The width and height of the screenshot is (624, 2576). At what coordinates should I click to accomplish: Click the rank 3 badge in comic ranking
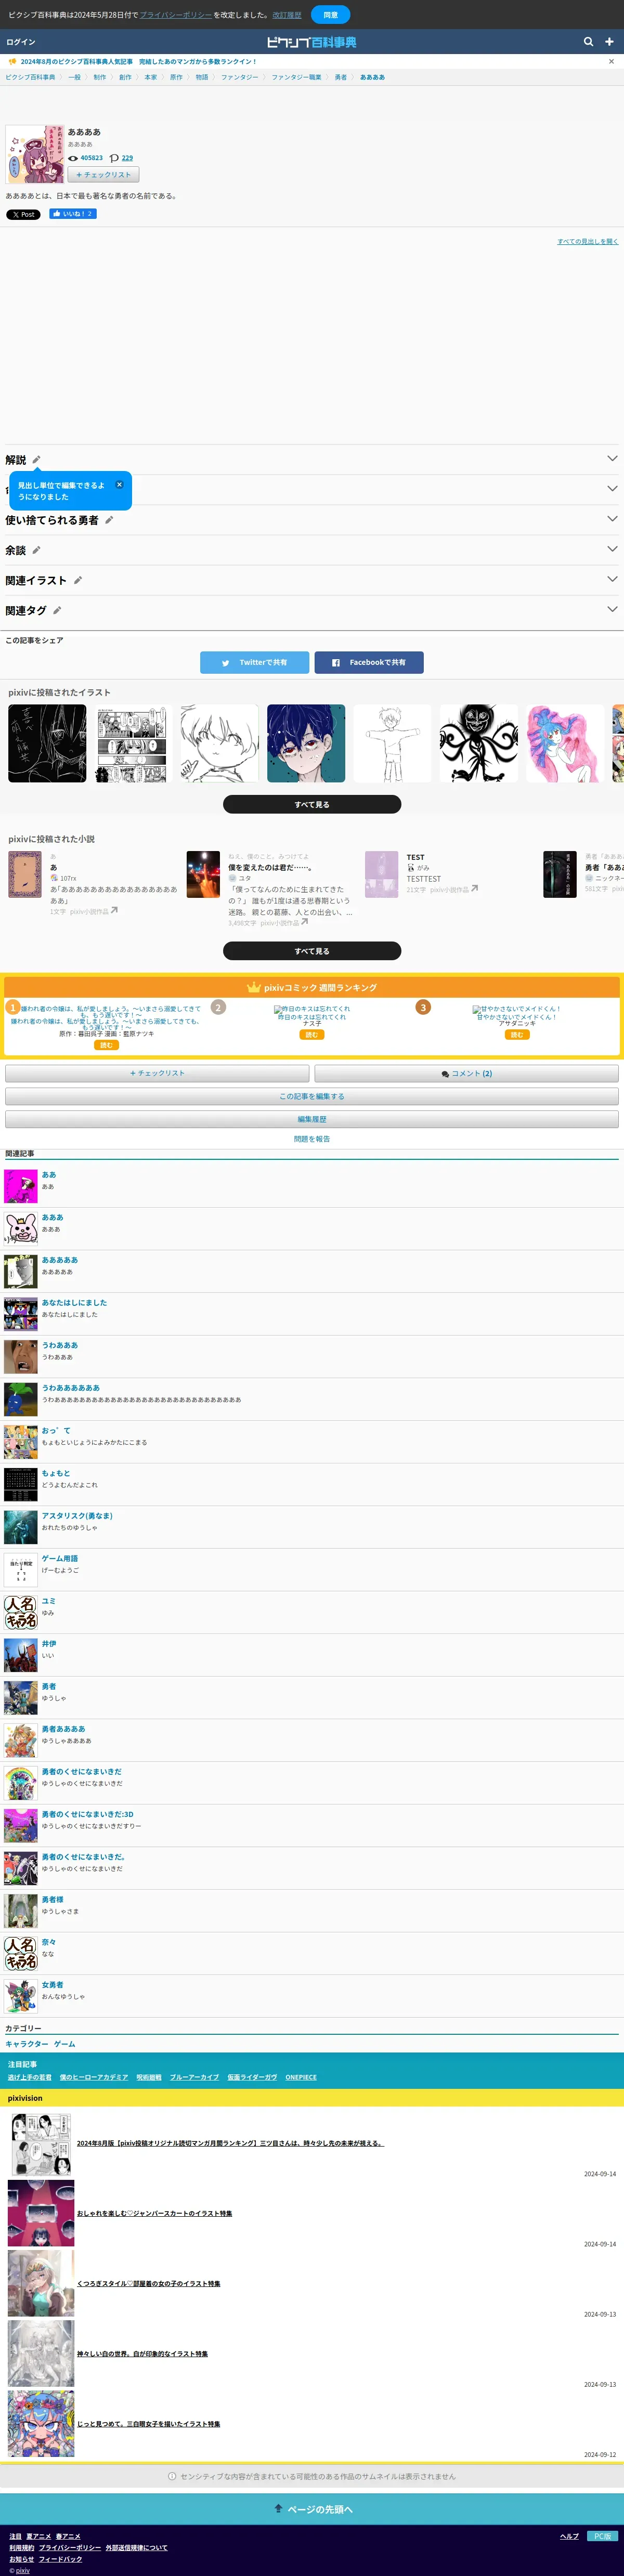coord(423,1007)
